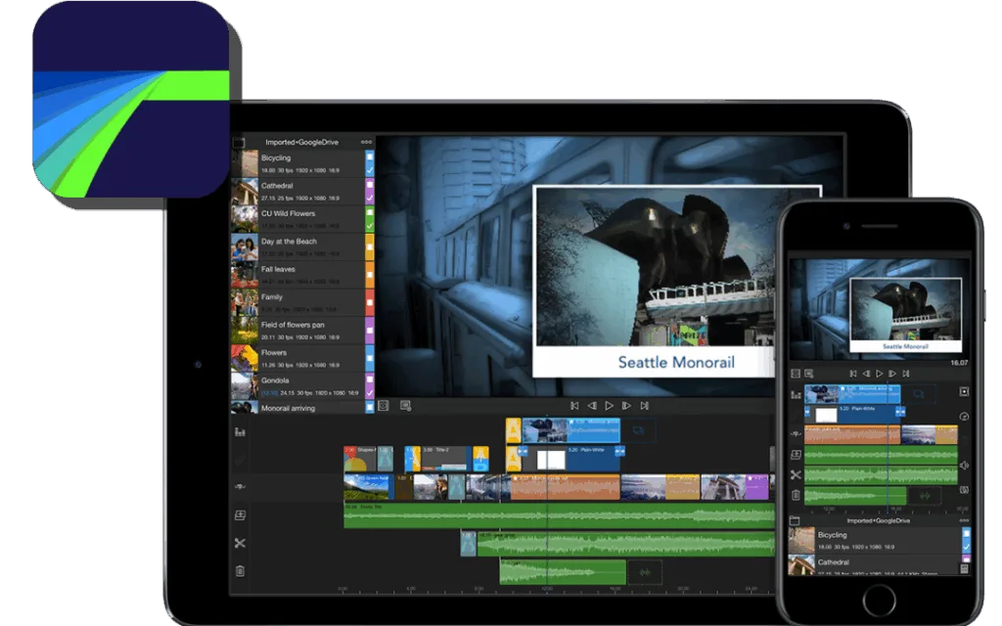The width and height of the screenshot is (1002, 626).
Task: Select Field of flowers pan clip
Action: (x=302, y=331)
